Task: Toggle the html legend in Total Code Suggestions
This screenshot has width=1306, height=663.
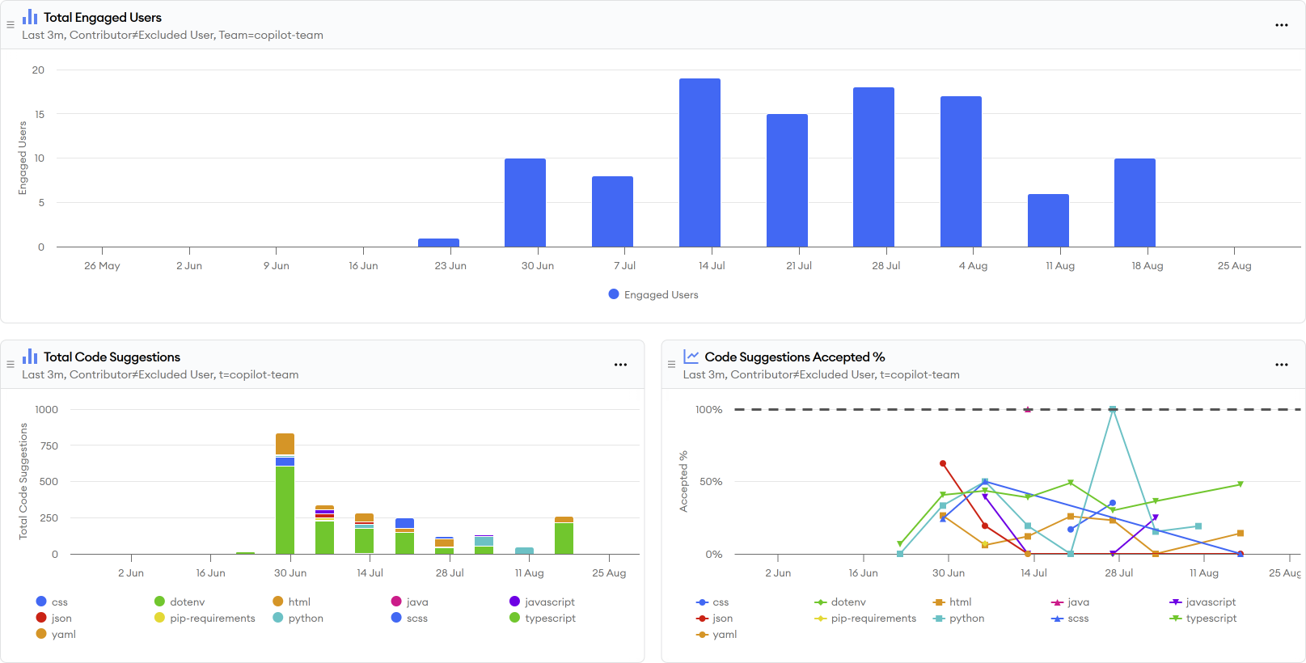Action: click(x=299, y=602)
